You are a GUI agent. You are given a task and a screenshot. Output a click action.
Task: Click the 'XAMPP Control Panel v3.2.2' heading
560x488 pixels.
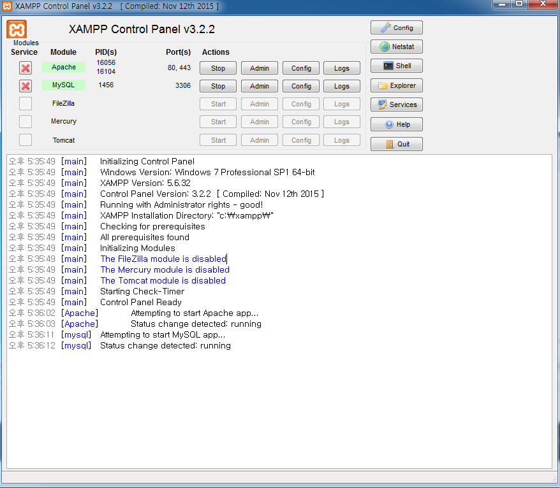coord(142,29)
